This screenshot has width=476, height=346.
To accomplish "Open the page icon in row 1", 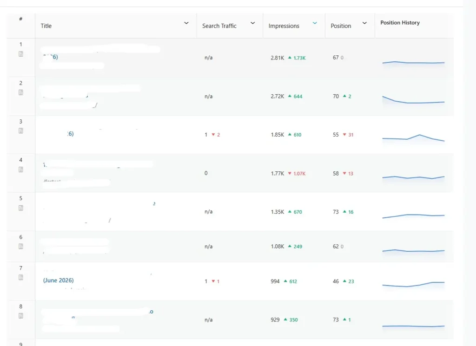I will coord(20,54).
